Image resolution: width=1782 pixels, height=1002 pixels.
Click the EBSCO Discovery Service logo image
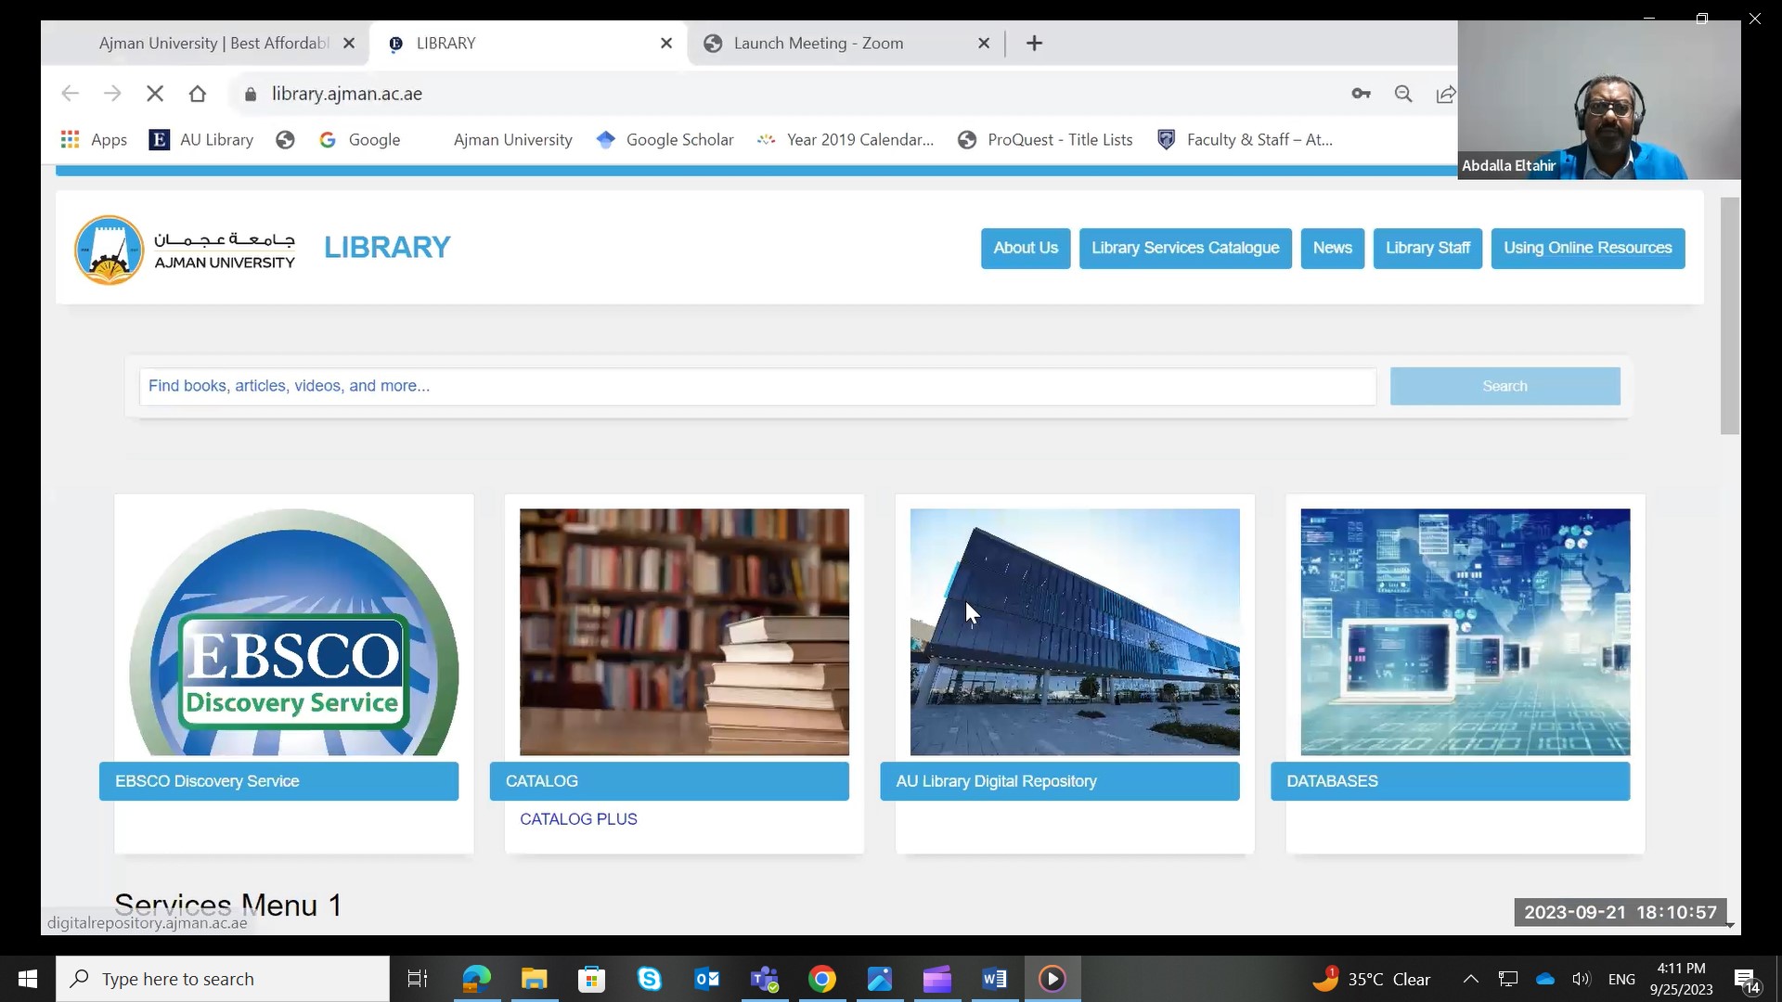[293, 633]
